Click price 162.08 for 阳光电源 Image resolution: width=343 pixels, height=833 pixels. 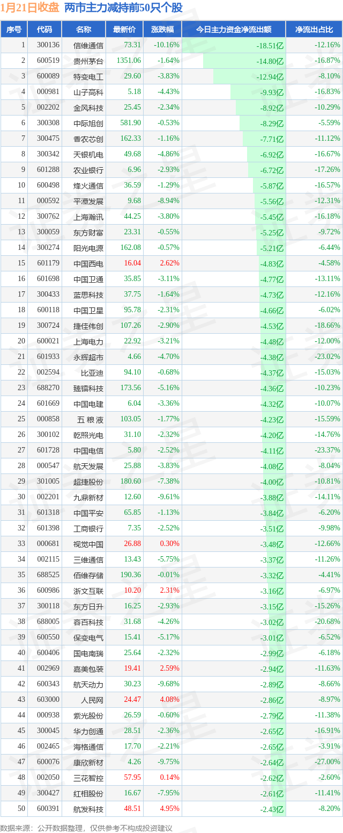(x=131, y=248)
